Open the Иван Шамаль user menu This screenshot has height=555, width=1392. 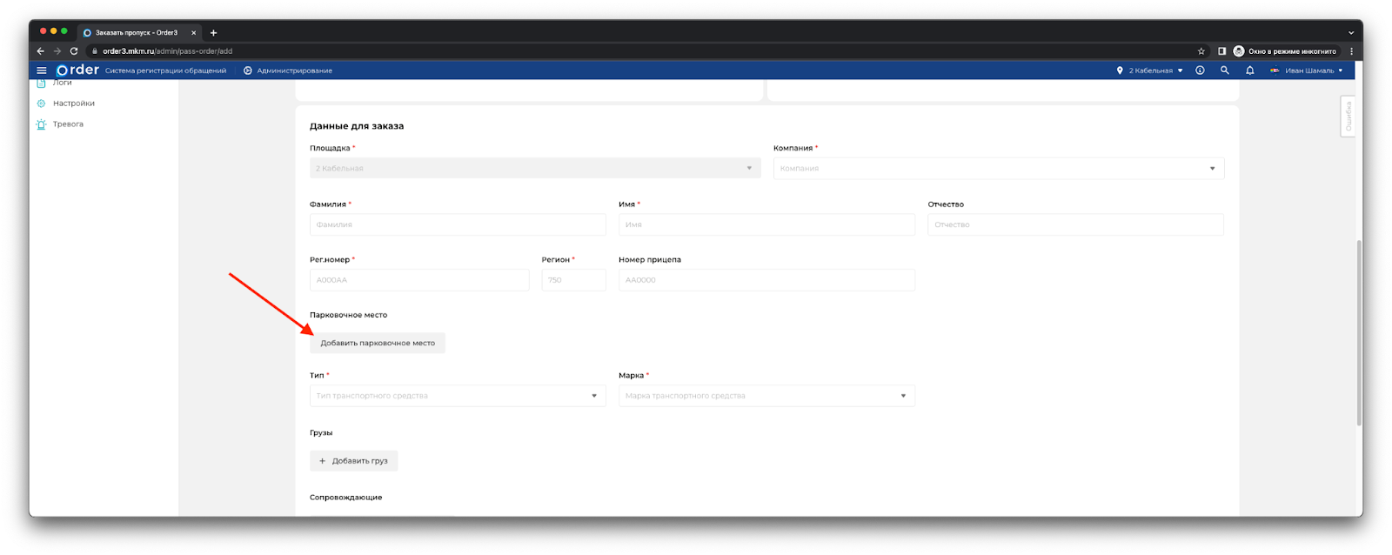click(1307, 70)
